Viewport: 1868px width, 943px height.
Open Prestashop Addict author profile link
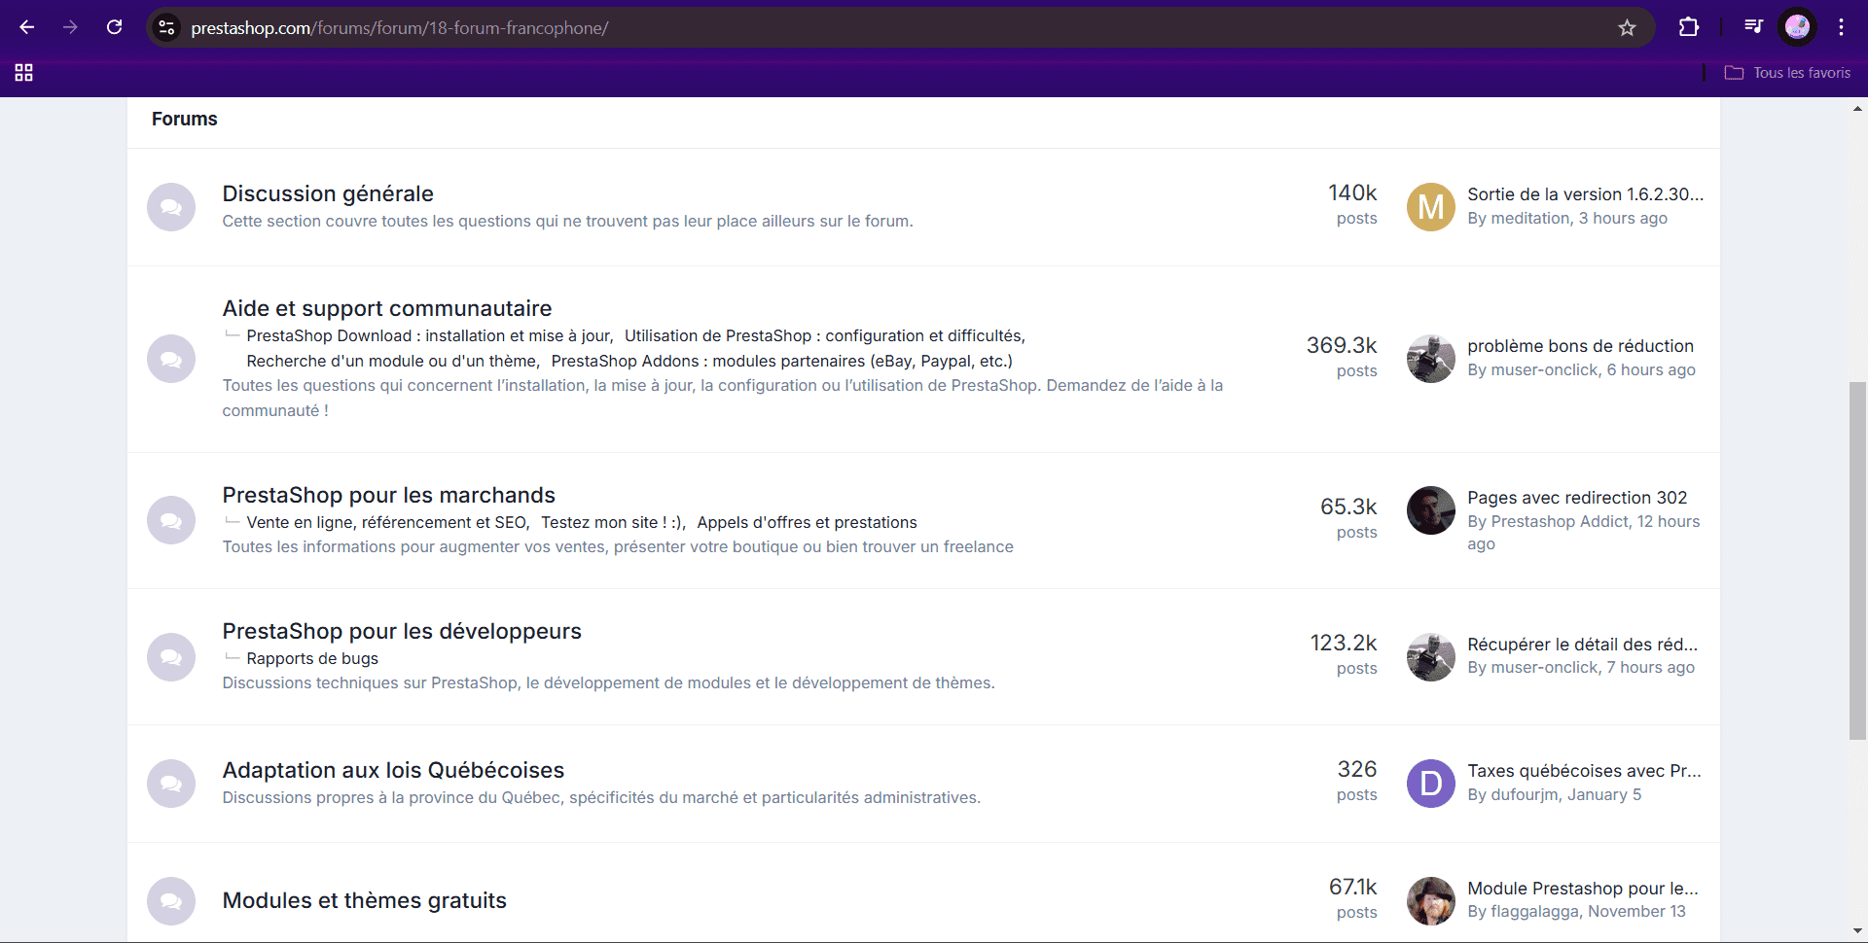coord(1560,522)
